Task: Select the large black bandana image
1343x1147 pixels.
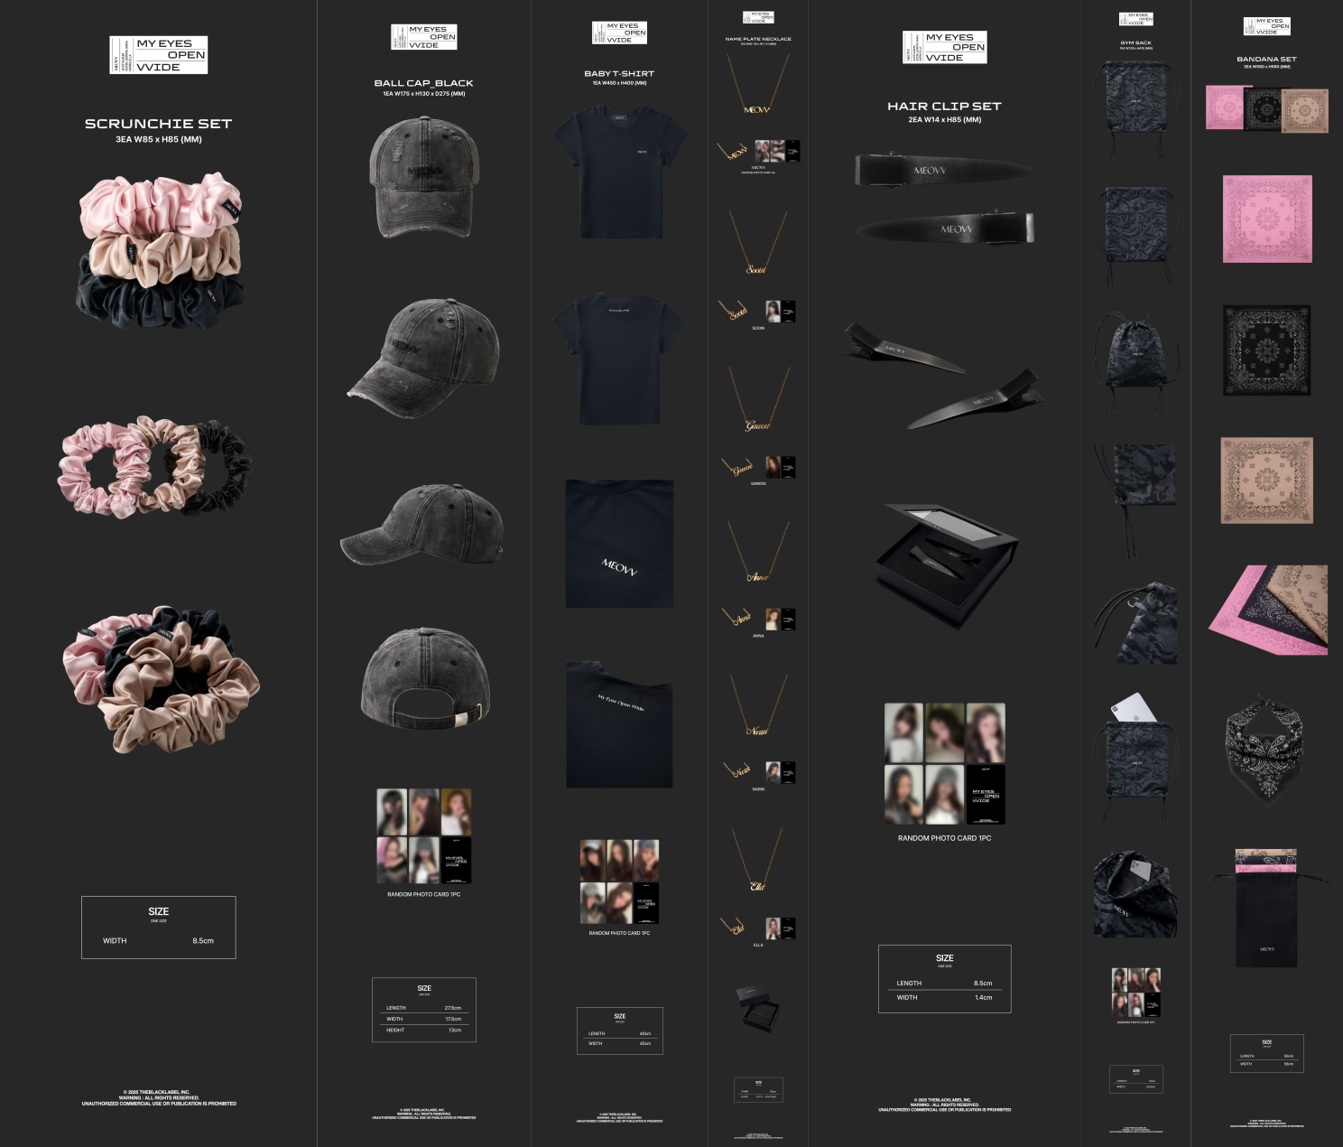Action: tap(1266, 350)
